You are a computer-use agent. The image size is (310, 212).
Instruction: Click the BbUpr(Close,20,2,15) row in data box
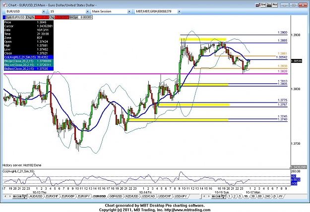[29, 61]
